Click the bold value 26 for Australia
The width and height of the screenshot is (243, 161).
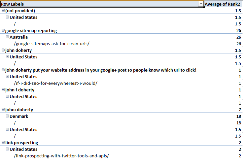tap(238, 37)
